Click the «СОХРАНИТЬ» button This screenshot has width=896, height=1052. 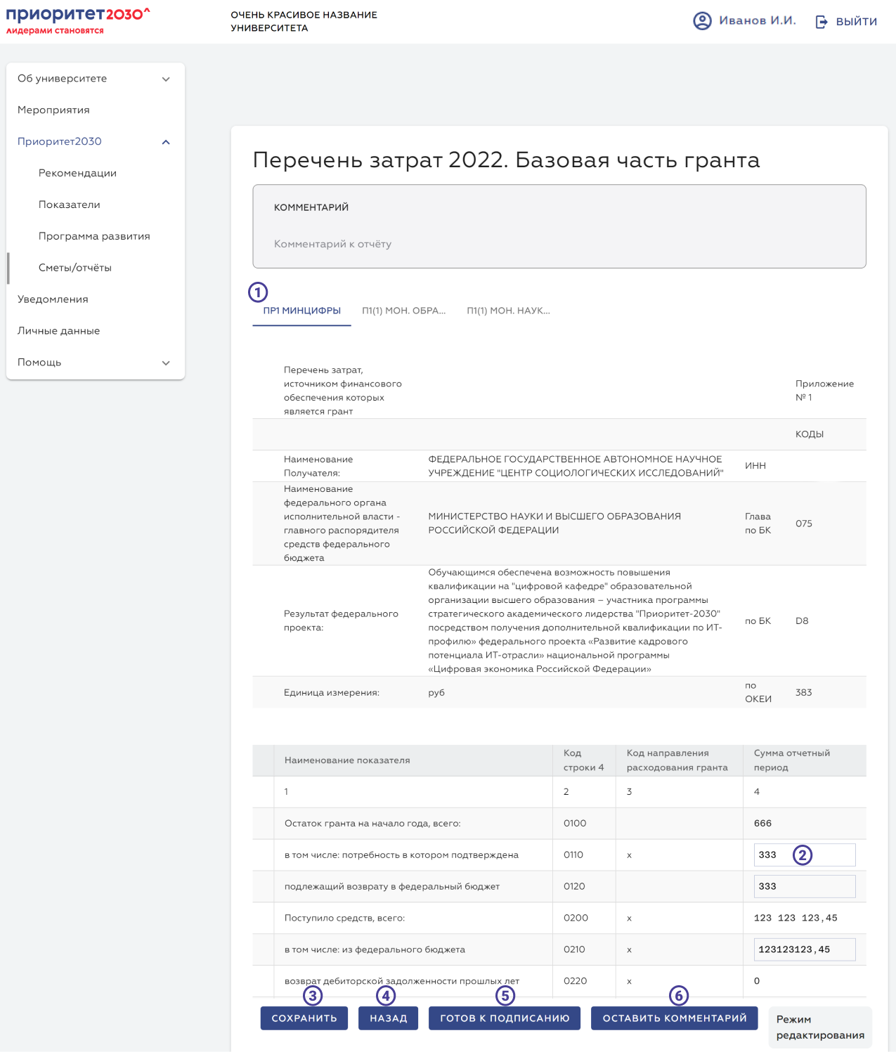[304, 1017]
